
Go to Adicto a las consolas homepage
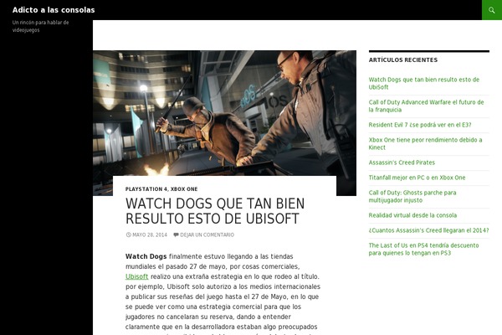[54, 10]
